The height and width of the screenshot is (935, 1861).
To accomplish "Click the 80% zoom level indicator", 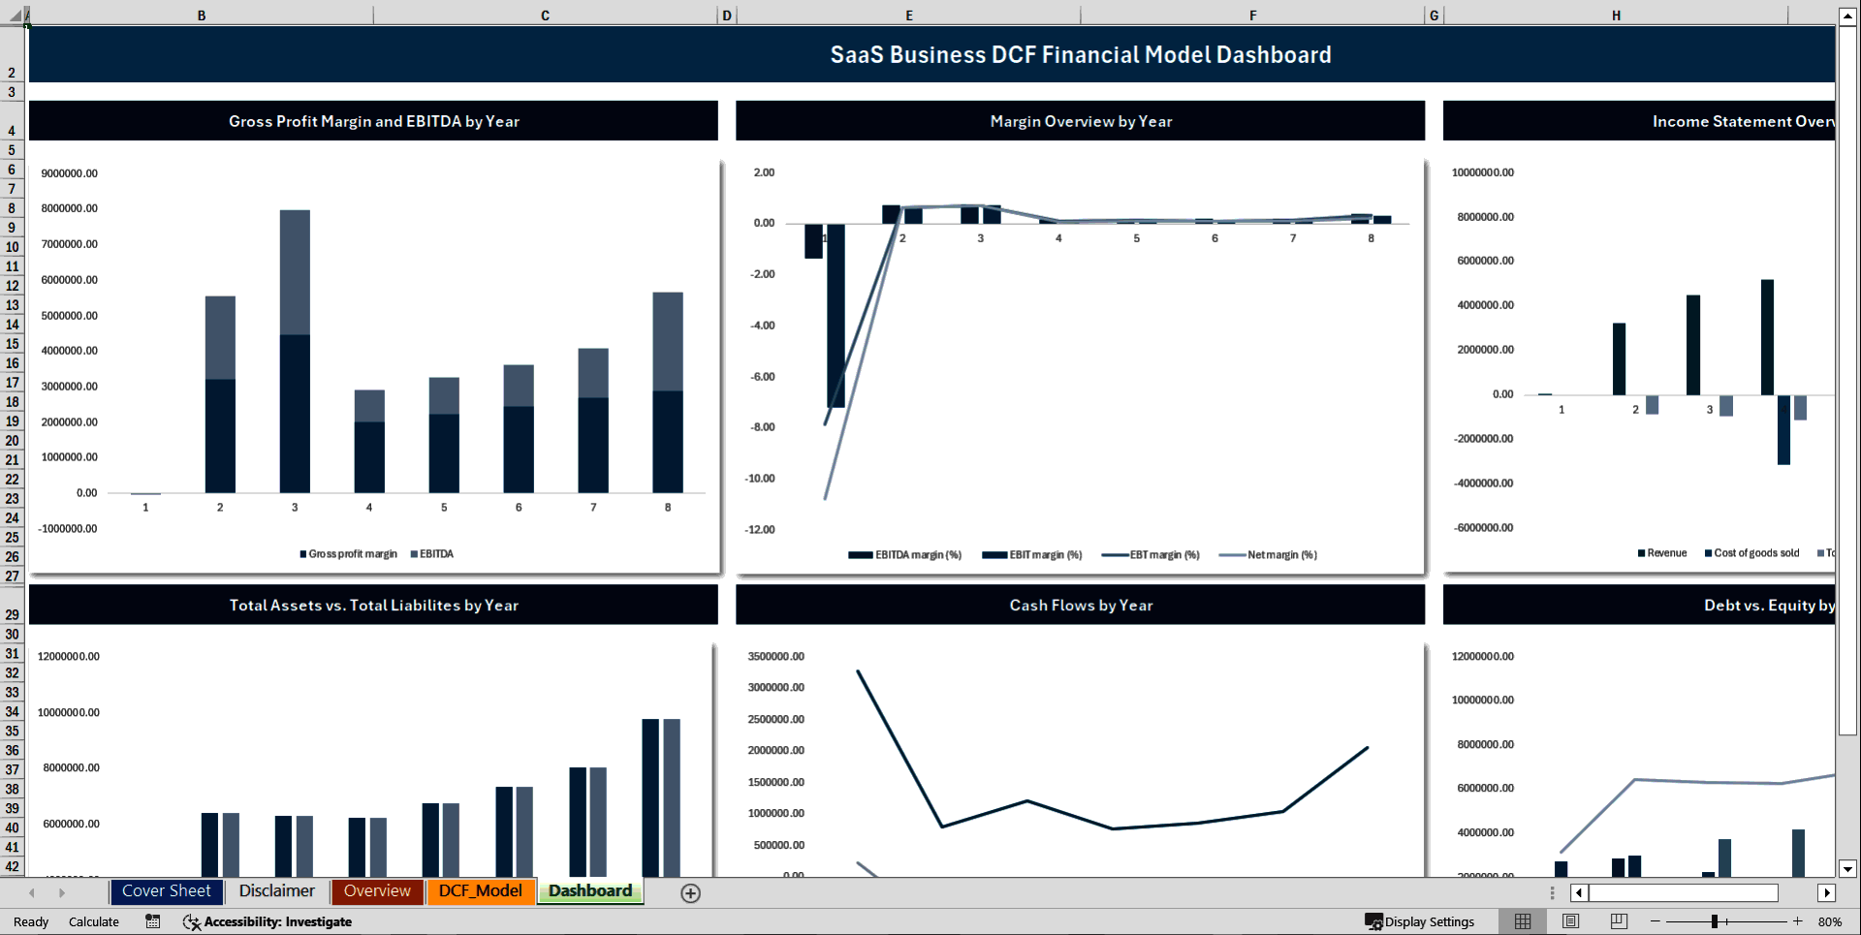I will point(1832,921).
